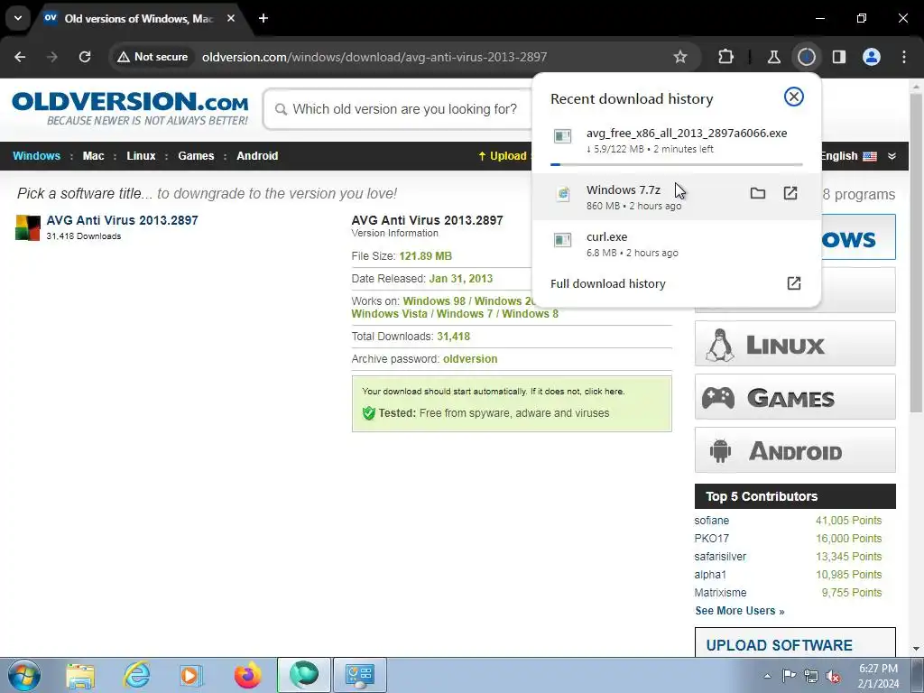Open a new tab

[263, 19]
